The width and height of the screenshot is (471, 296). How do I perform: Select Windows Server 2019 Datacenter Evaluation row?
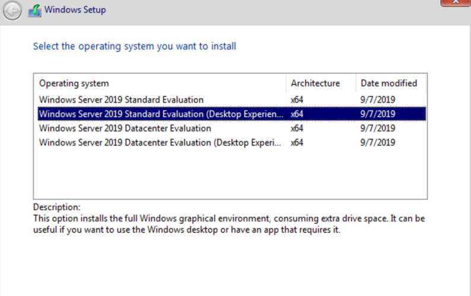[x=231, y=128]
